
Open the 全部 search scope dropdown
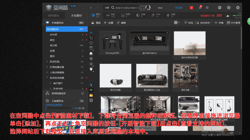pos(107,8)
